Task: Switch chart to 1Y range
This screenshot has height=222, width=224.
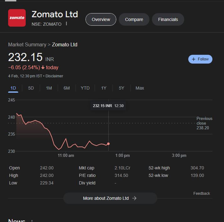Action: 104,88
